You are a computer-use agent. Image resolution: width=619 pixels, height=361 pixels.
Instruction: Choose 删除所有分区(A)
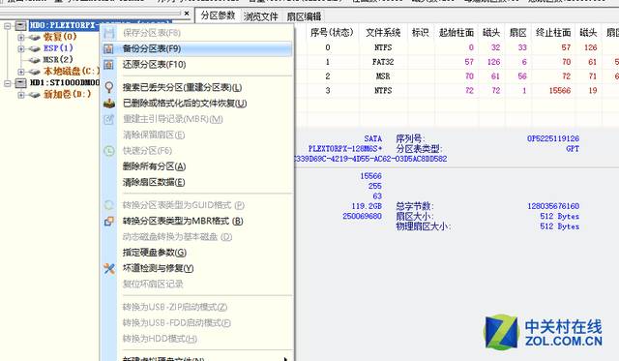[197, 166]
